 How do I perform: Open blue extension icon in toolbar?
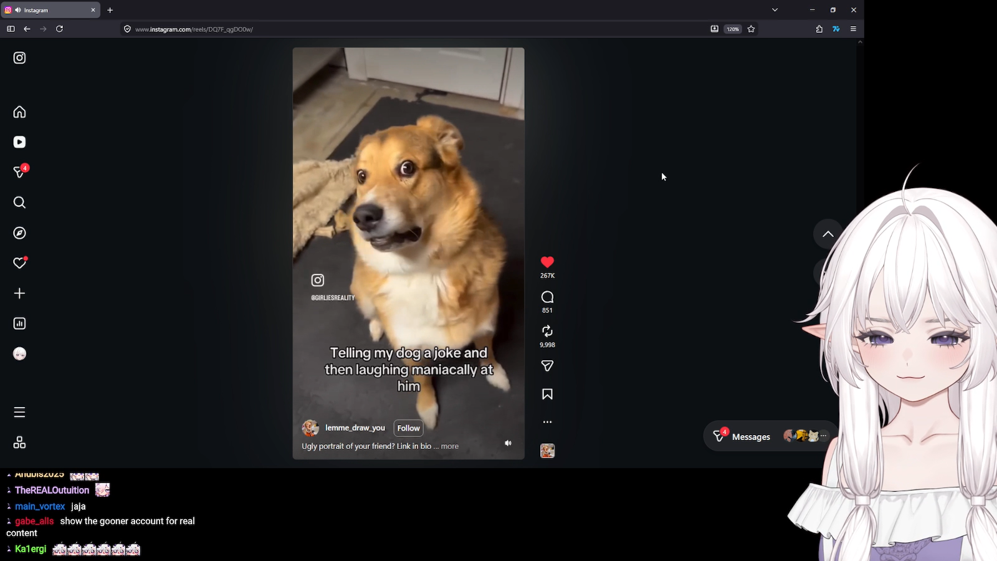(836, 29)
